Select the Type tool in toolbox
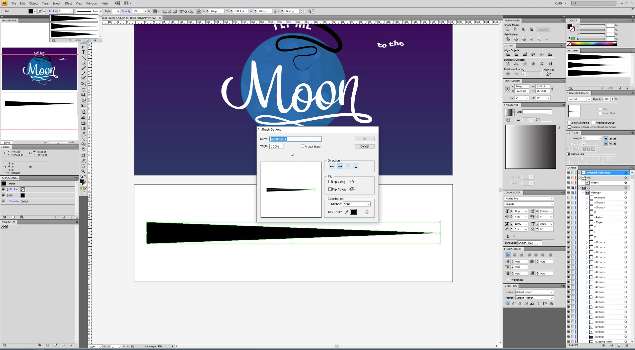The height and width of the screenshot is (350, 635). (x=84, y=52)
